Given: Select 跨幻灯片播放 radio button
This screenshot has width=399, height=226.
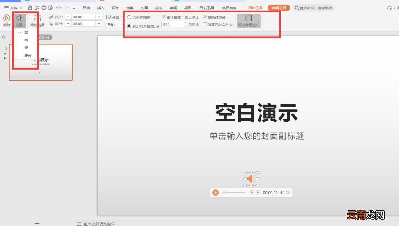Looking at the screenshot, I should (129, 26).
